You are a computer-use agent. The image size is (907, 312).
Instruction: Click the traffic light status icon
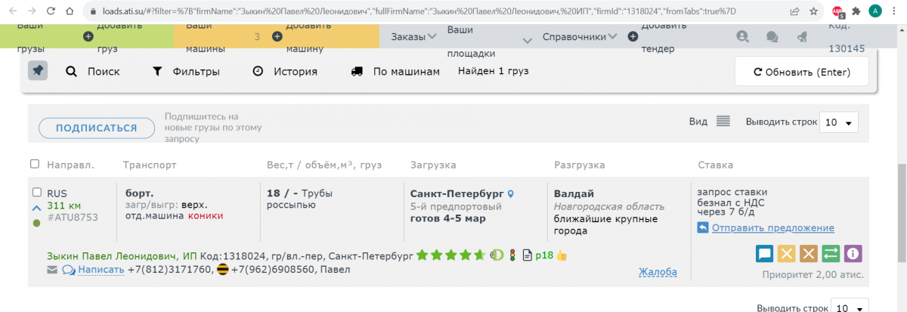pyautogui.click(x=512, y=255)
